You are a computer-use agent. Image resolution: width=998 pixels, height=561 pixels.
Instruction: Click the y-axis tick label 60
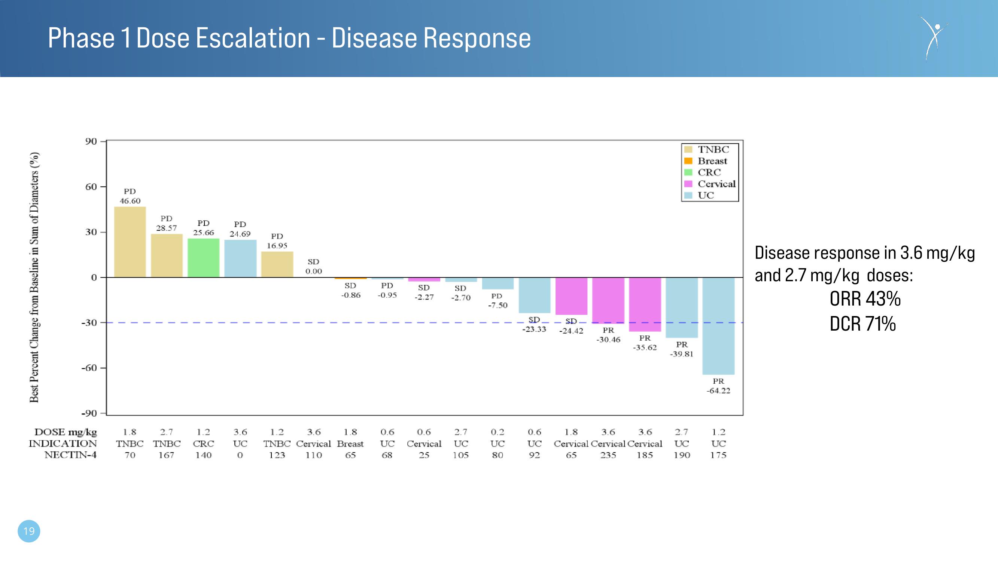click(91, 187)
